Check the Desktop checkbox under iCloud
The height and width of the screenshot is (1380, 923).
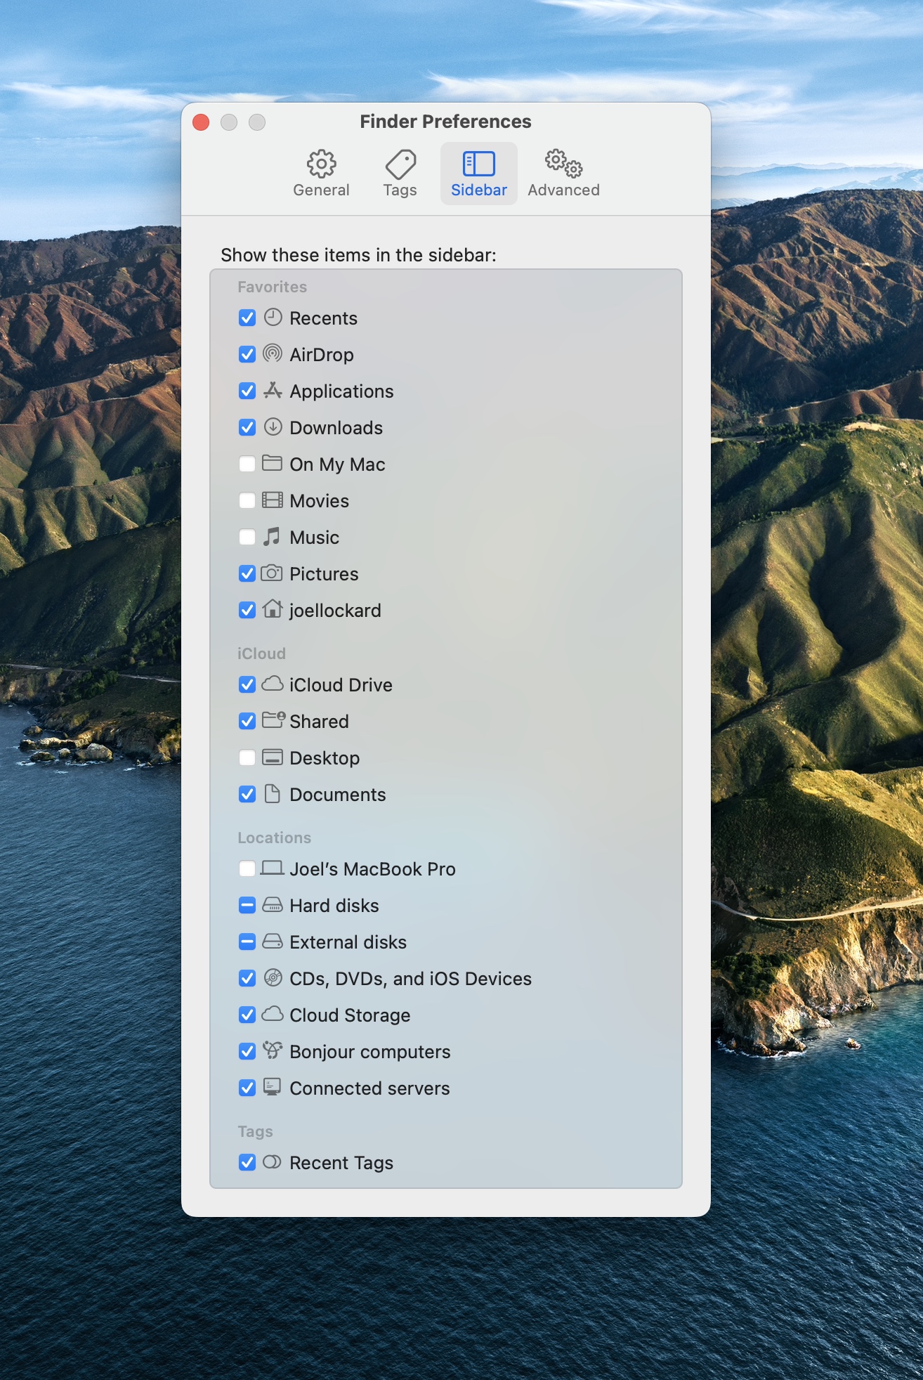point(247,757)
